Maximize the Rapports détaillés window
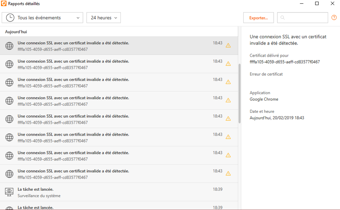Image resolution: width=340 pixels, height=210 pixels. coord(317,4)
